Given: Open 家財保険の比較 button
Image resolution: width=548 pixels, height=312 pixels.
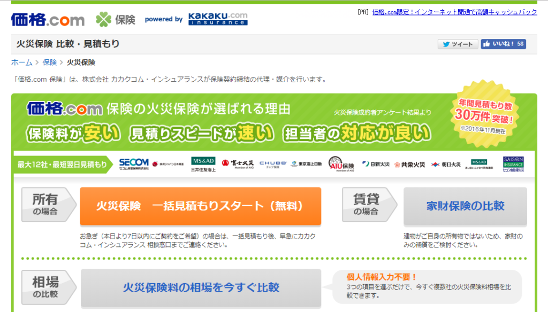Looking at the screenshot, I should click(465, 206).
